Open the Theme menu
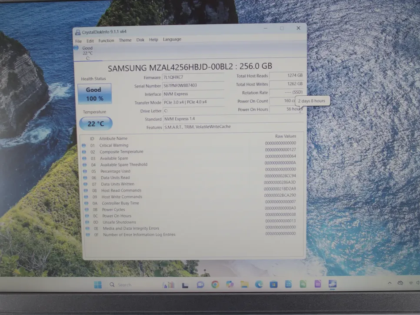Viewport: 420px width, 315px height. [x=125, y=40]
